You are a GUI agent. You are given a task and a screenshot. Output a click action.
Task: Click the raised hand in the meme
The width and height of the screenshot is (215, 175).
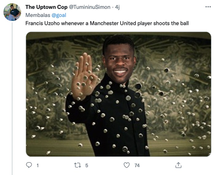[x=83, y=72]
